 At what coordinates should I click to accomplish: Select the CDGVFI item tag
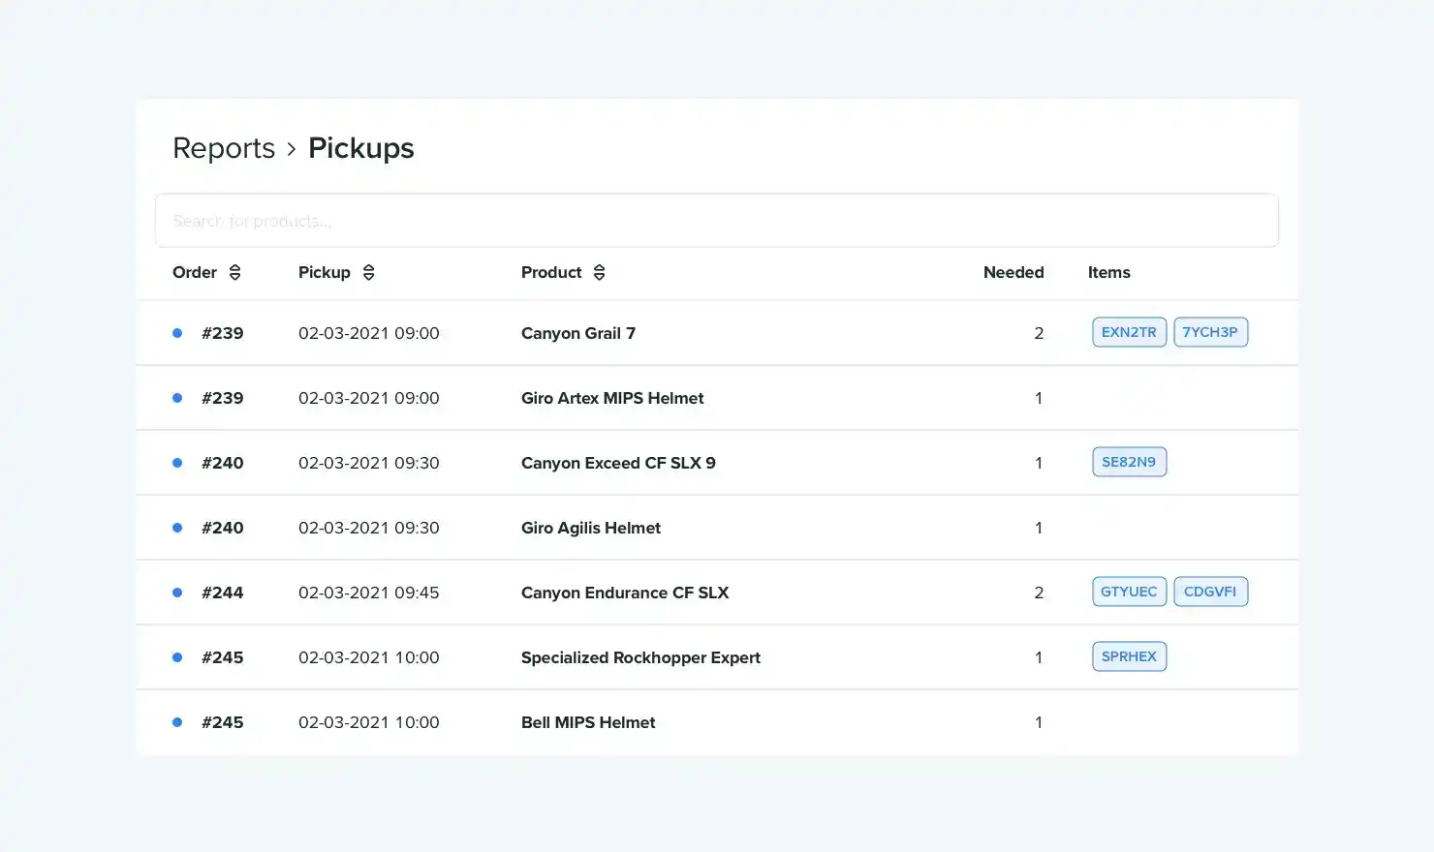pyautogui.click(x=1210, y=591)
